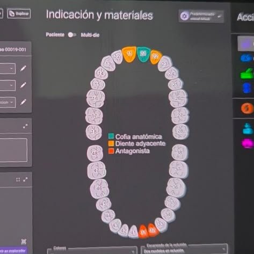Click tooth 35 in the chart
Screen dimensions: 254x254
(x=172, y=203)
